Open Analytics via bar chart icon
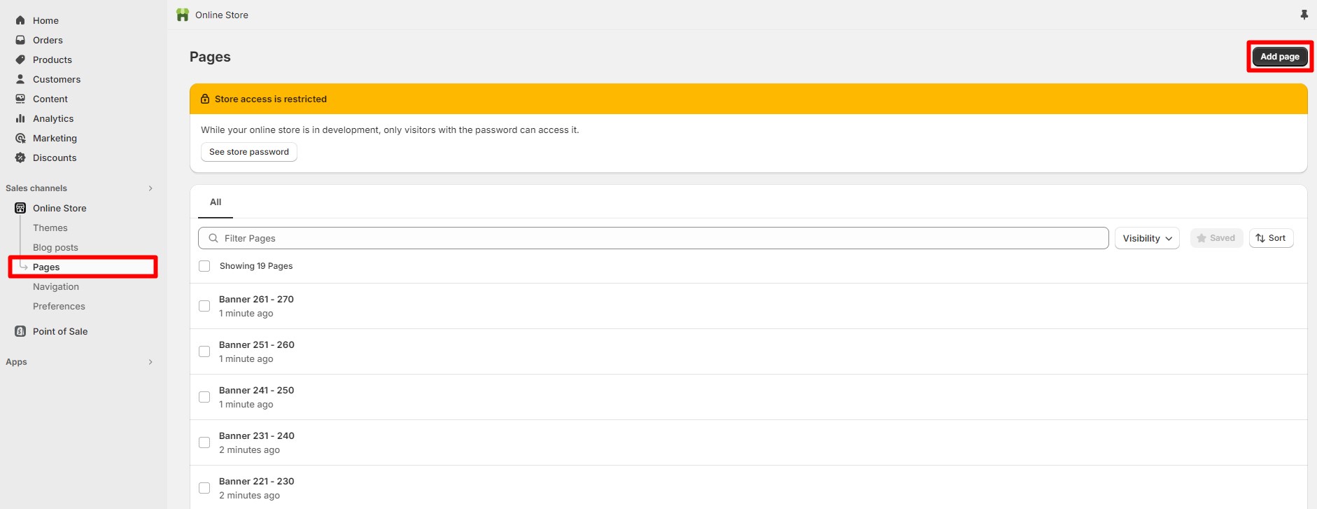Viewport: 1317px width, 509px height. tap(20, 118)
